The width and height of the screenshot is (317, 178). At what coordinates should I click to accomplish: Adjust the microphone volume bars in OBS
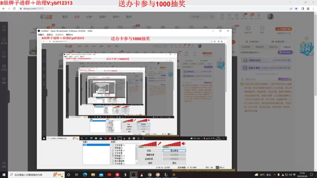[148, 144]
